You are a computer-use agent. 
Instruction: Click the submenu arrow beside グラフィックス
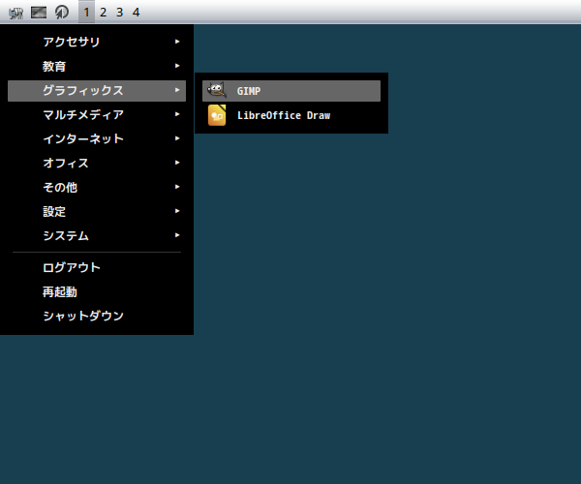tap(177, 90)
